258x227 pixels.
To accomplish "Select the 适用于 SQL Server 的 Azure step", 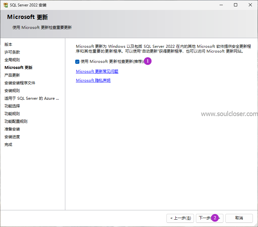I will pyautogui.click(x=32, y=98).
